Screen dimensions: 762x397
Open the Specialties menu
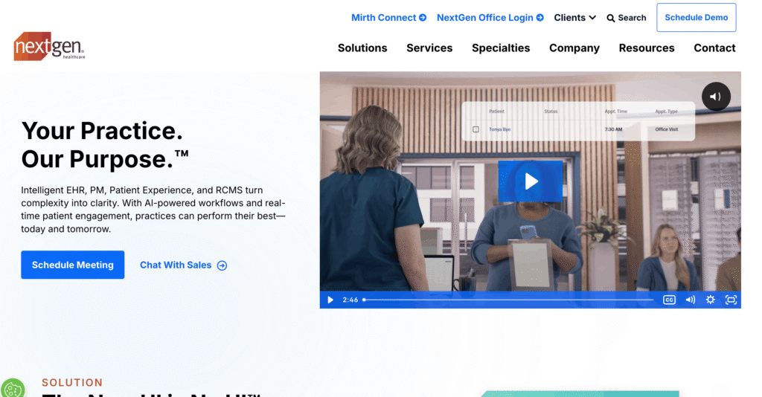tap(501, 48)
